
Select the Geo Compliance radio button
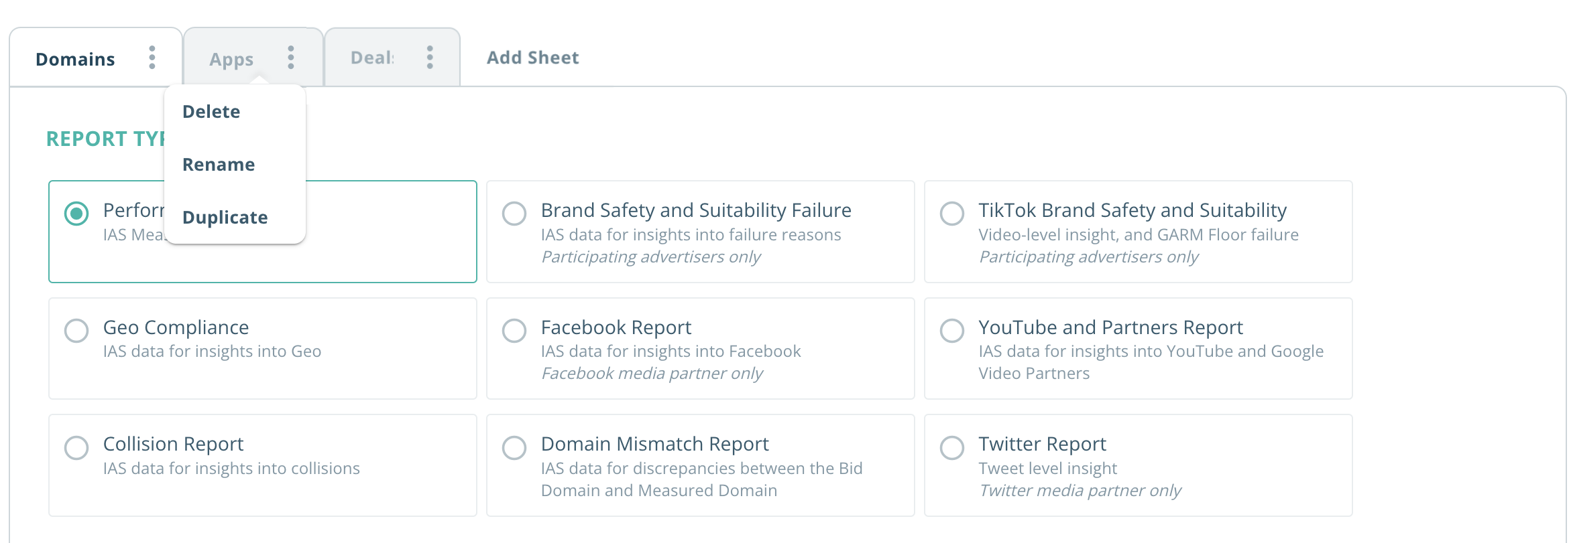[76, 330]
